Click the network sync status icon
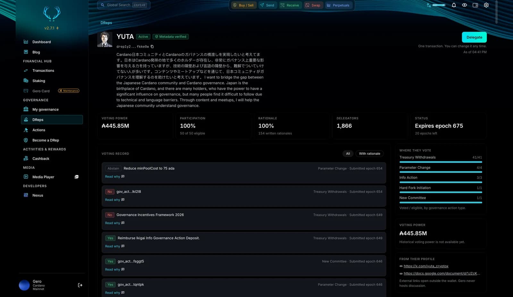 [429, 5]
